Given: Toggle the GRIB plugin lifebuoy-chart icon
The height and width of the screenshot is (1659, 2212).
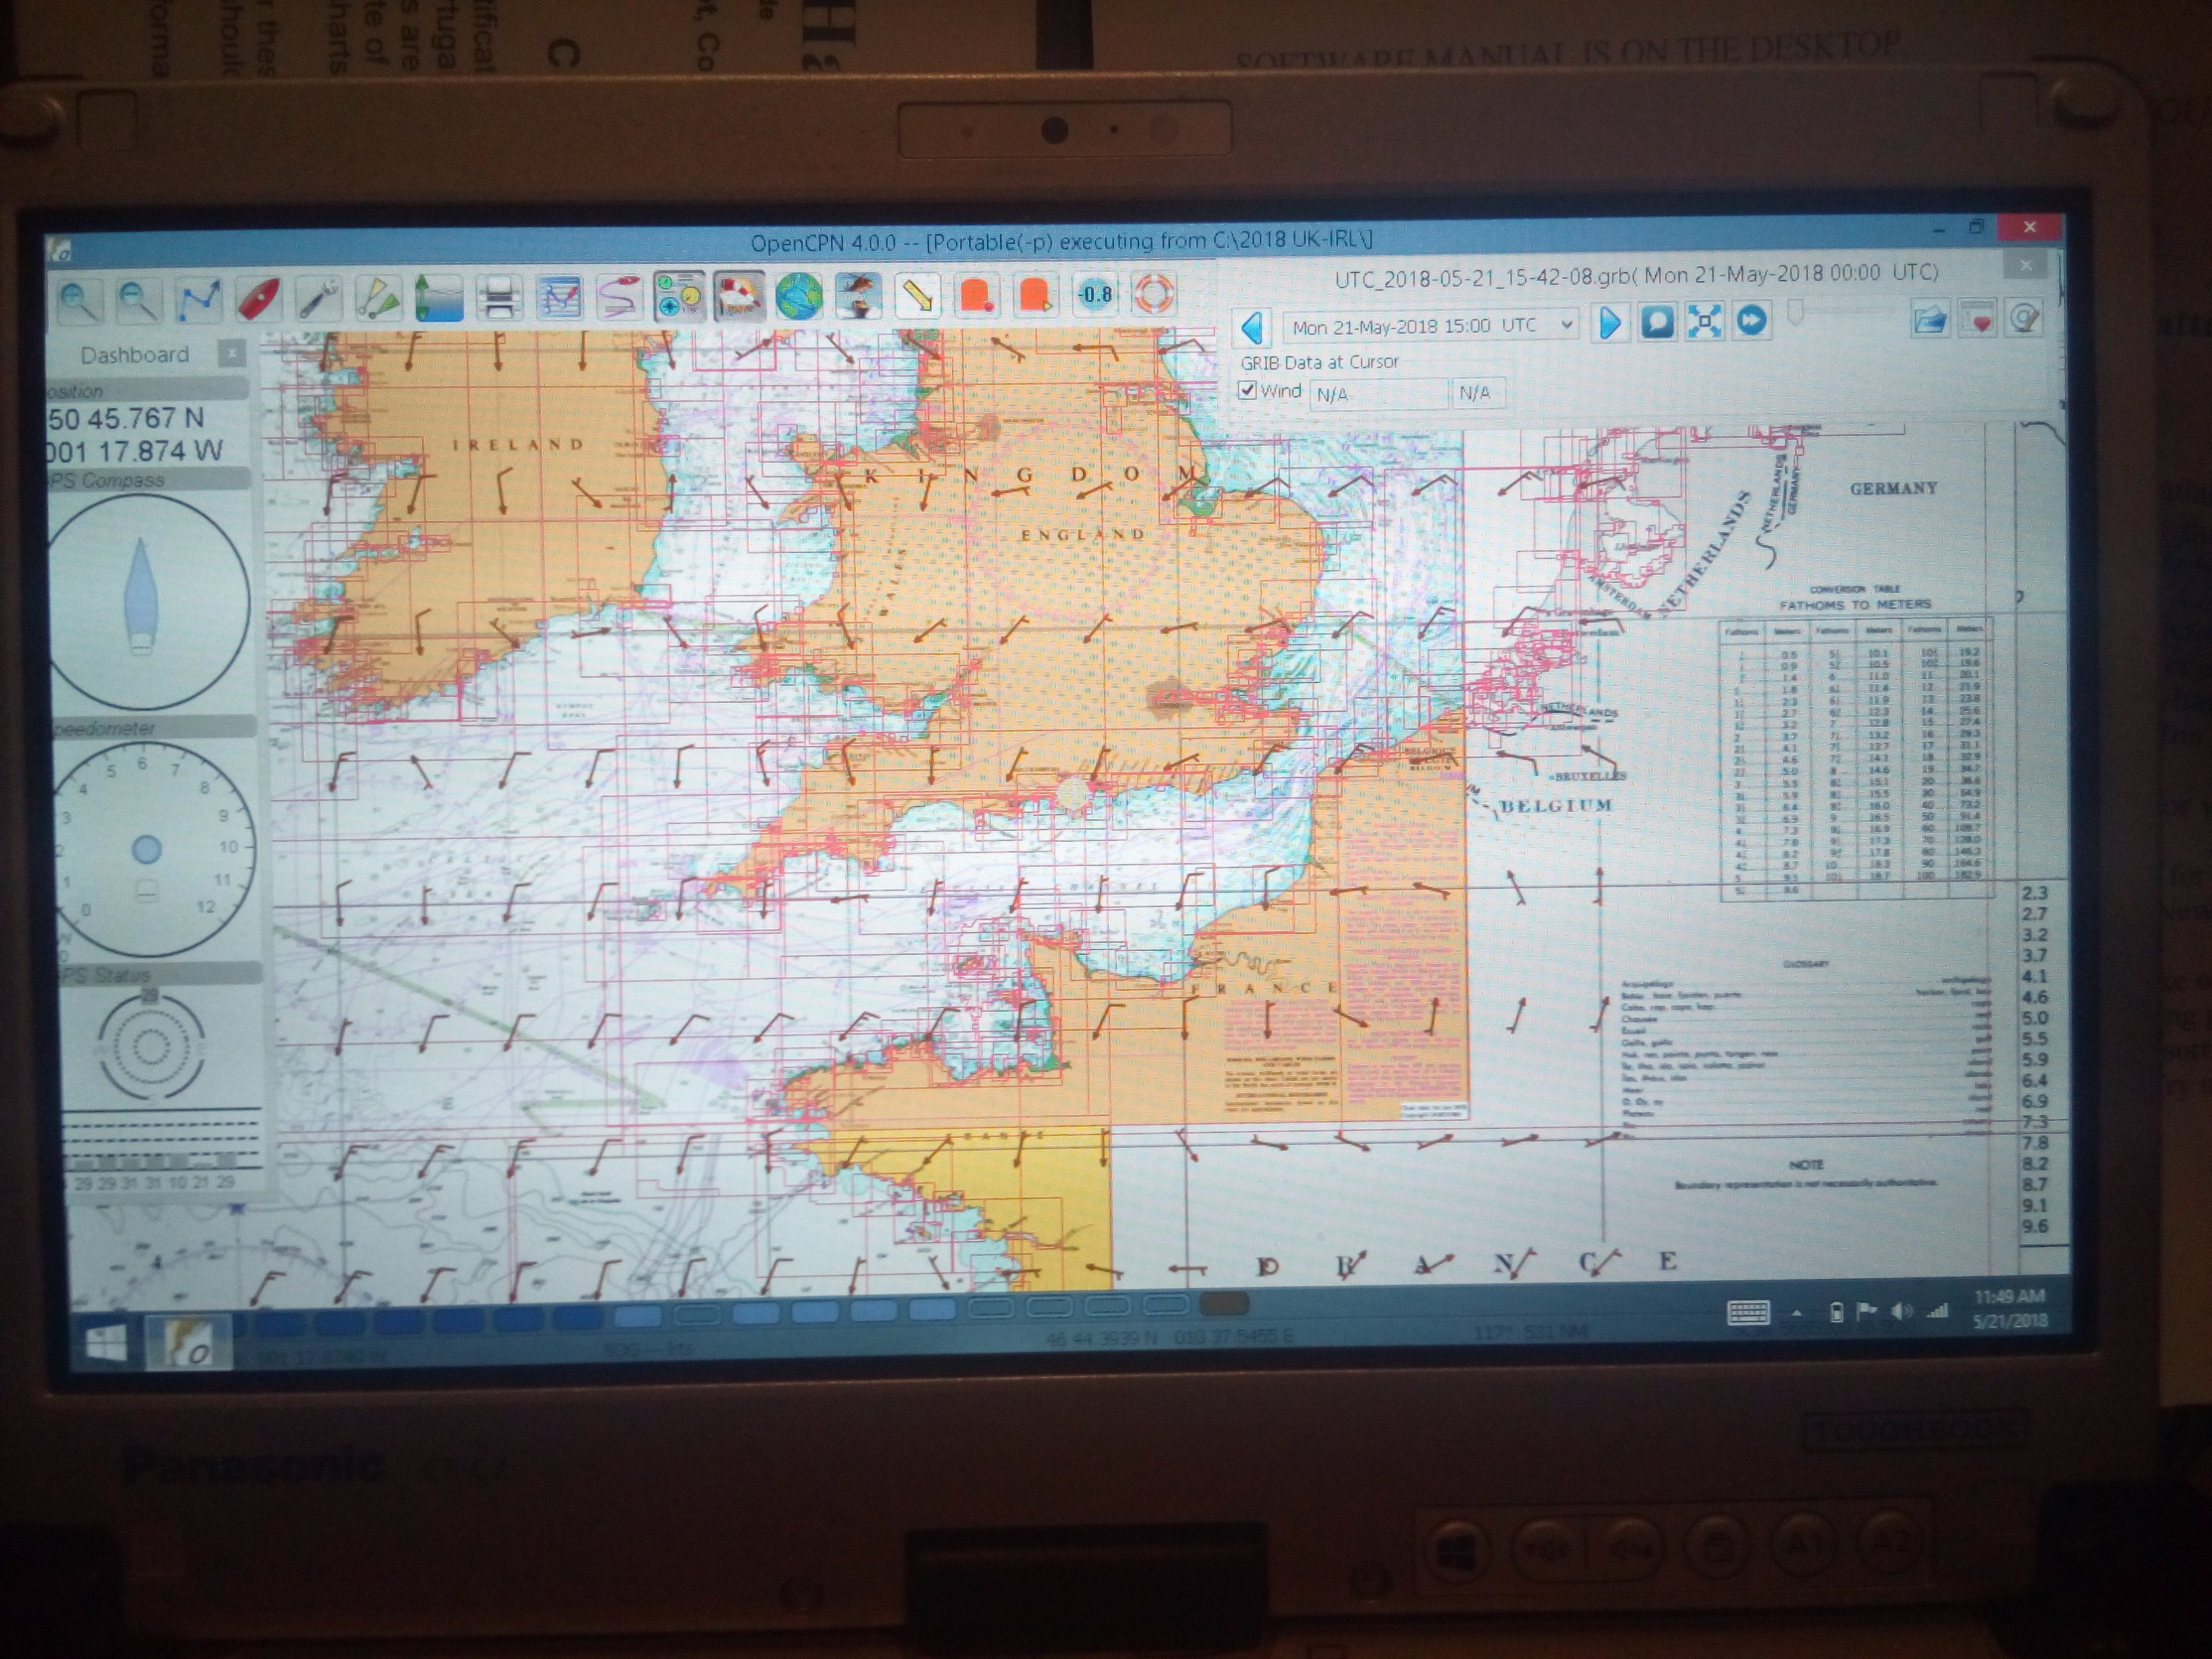Looking at the screenshot, I should [739, 296].
